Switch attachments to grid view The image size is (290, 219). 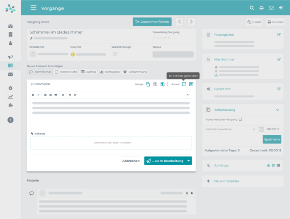tap(278, 165)
